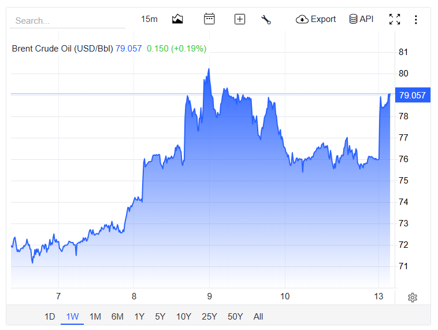Open the wrench chart tools icon
Screen dimensions: 438x330
[x=266, y=20]
